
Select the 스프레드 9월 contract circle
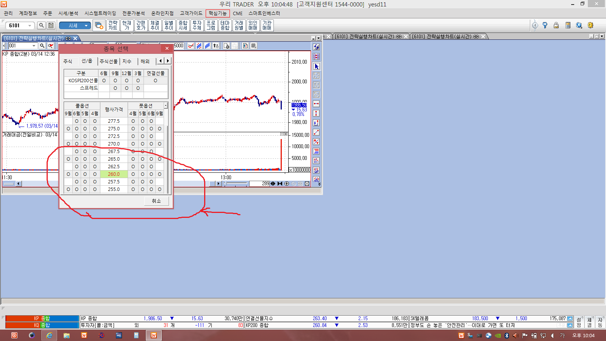[x=115, y=88]
